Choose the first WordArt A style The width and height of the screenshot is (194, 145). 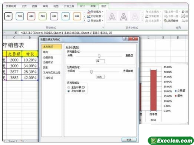[x=112, y=17]
